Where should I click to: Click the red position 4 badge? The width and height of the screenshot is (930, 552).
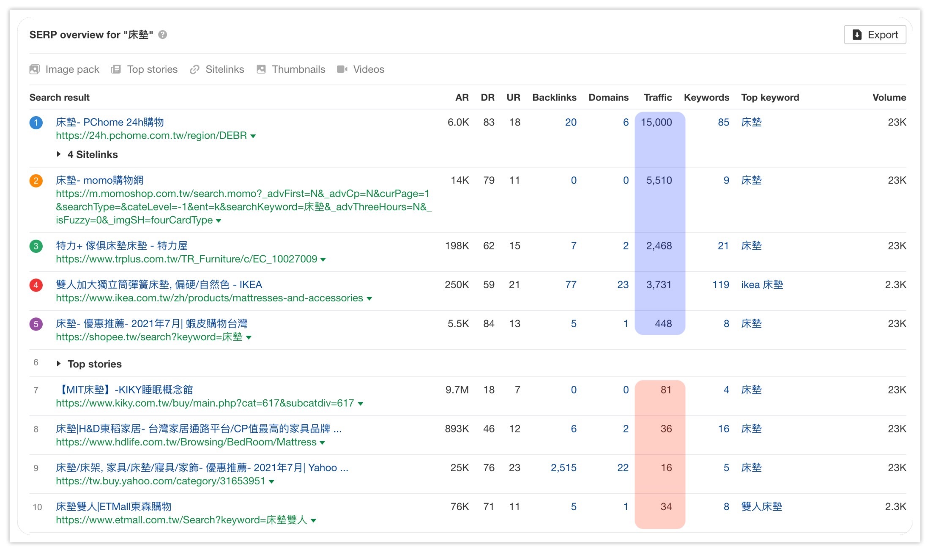pyautogui.click(x=36, y=285)
